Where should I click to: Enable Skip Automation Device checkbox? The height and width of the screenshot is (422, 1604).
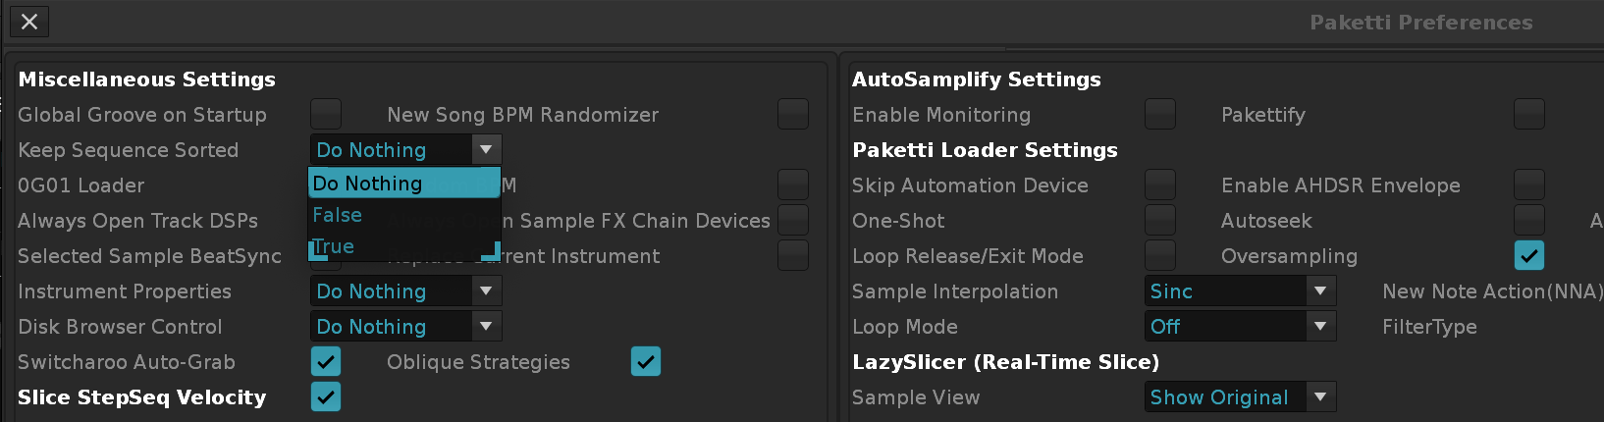point(1160,185)
